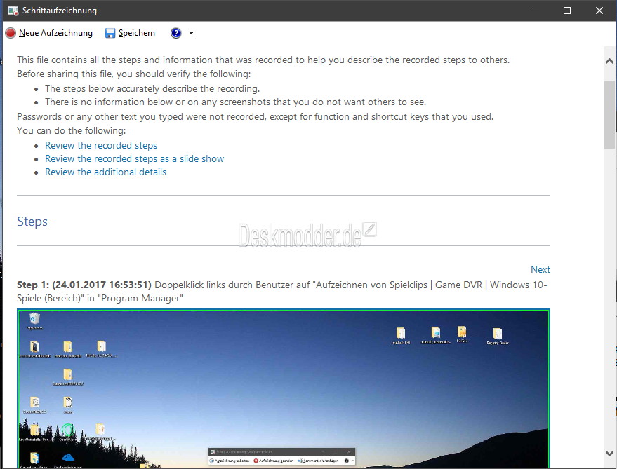Viewport: 617px width, 469px height.
Task: Open the 'Review the recorded steps' link
Action: pos(101,145)
